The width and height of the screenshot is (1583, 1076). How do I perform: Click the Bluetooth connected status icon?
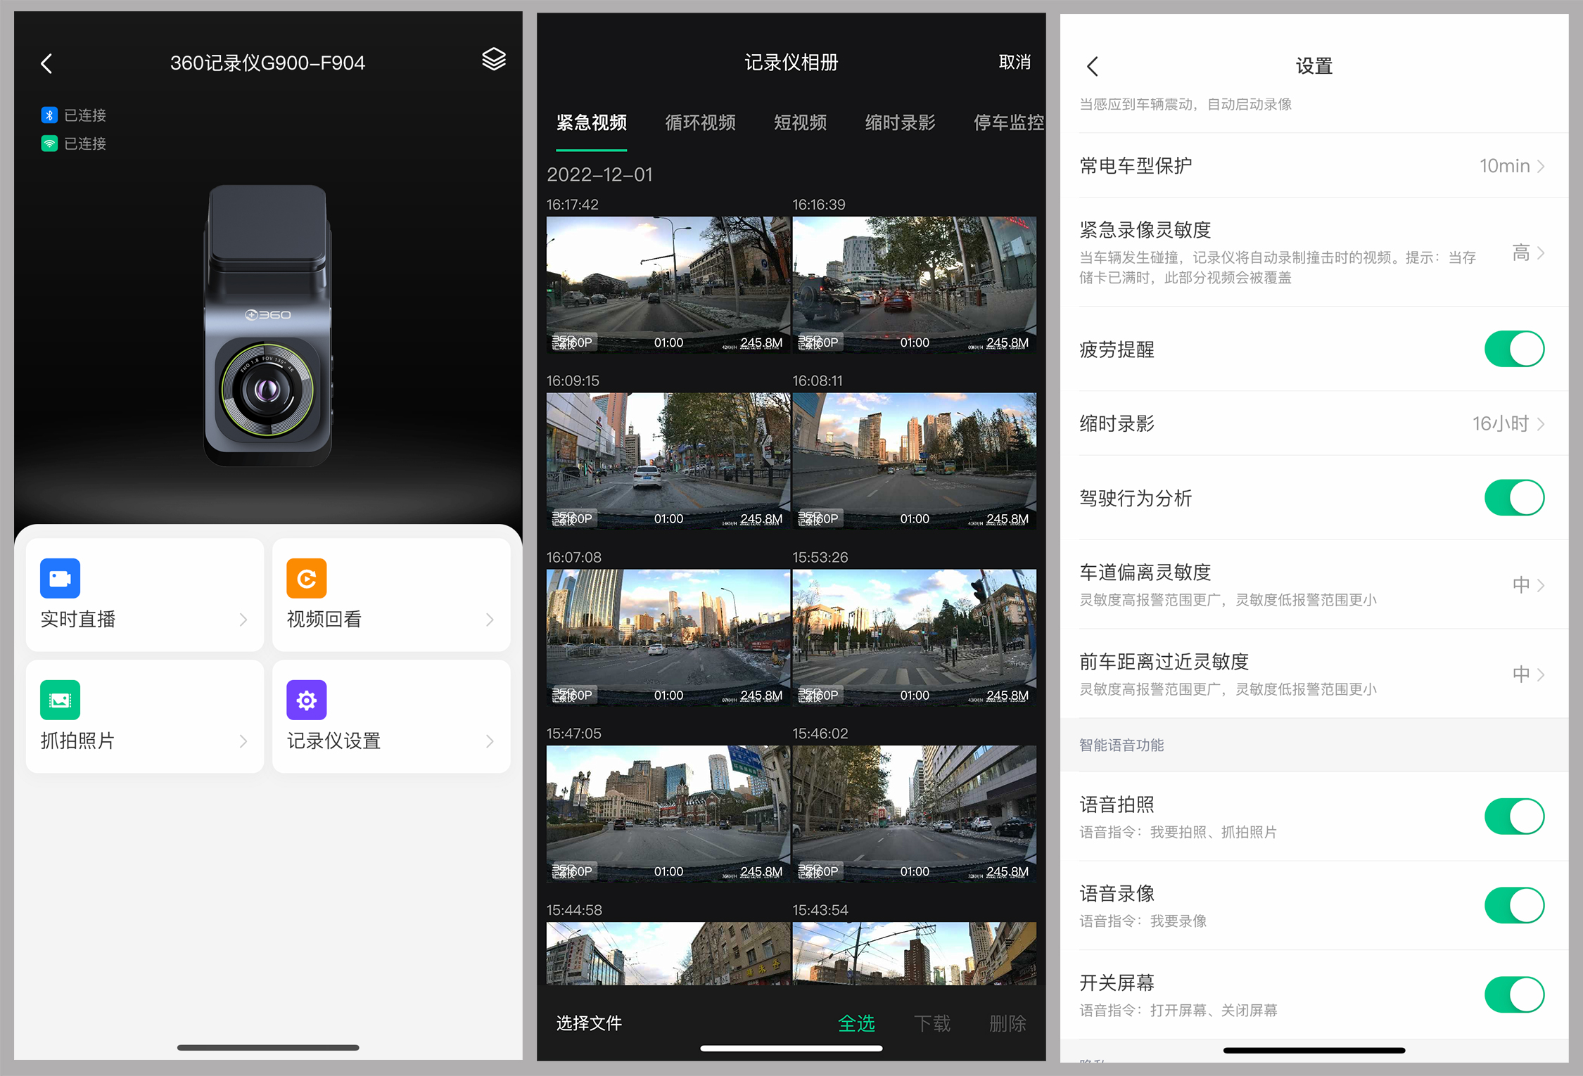pyautogui.click(x=49, y=115)
